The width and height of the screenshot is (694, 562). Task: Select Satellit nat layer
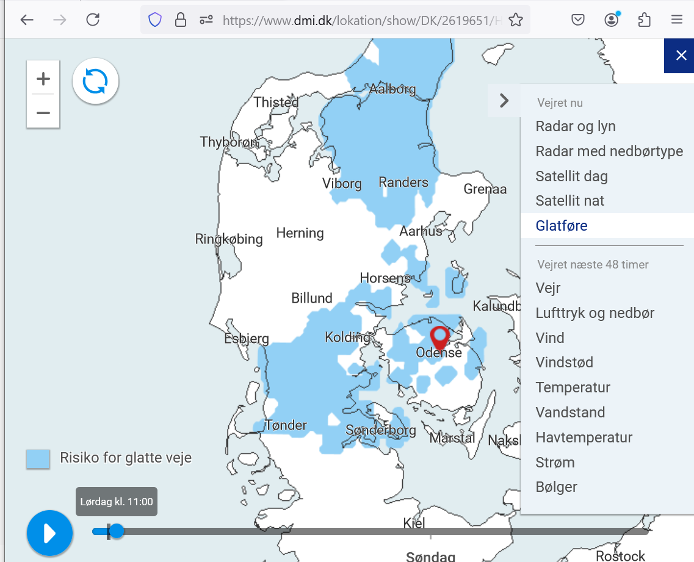click(x=569, y=201)
